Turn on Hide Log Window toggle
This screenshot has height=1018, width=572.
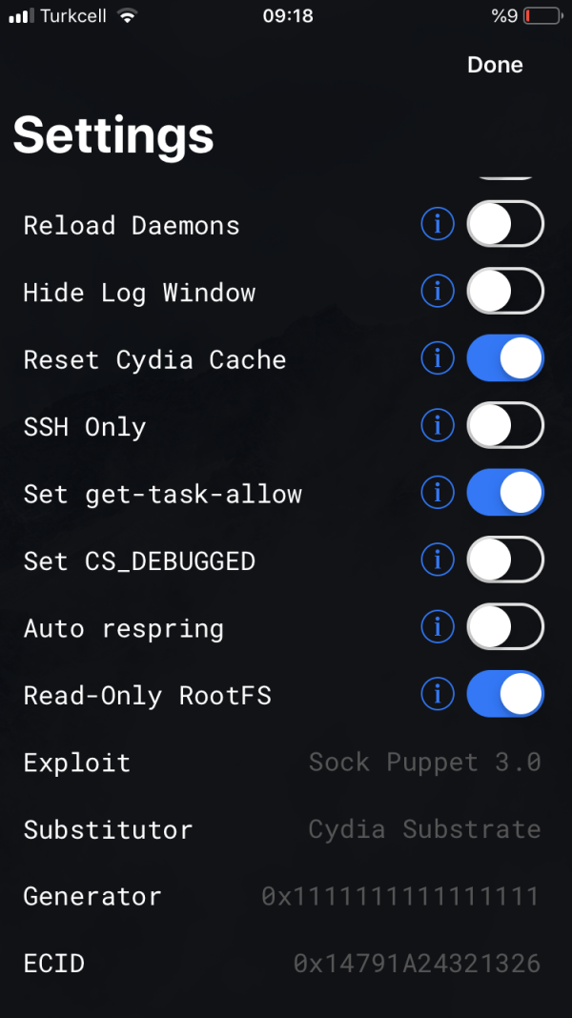(505, 292)
